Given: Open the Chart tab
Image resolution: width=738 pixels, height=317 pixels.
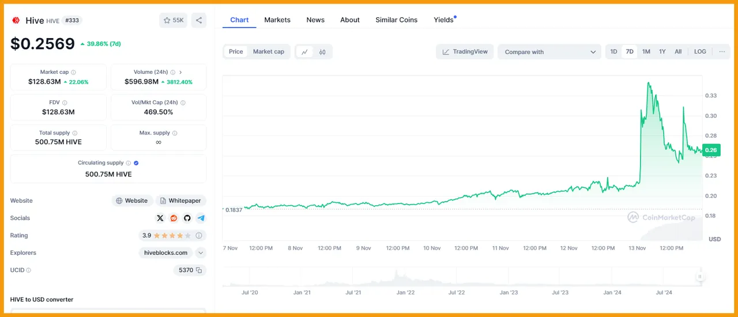Looking at the screenshot, I should coord(239,20).
